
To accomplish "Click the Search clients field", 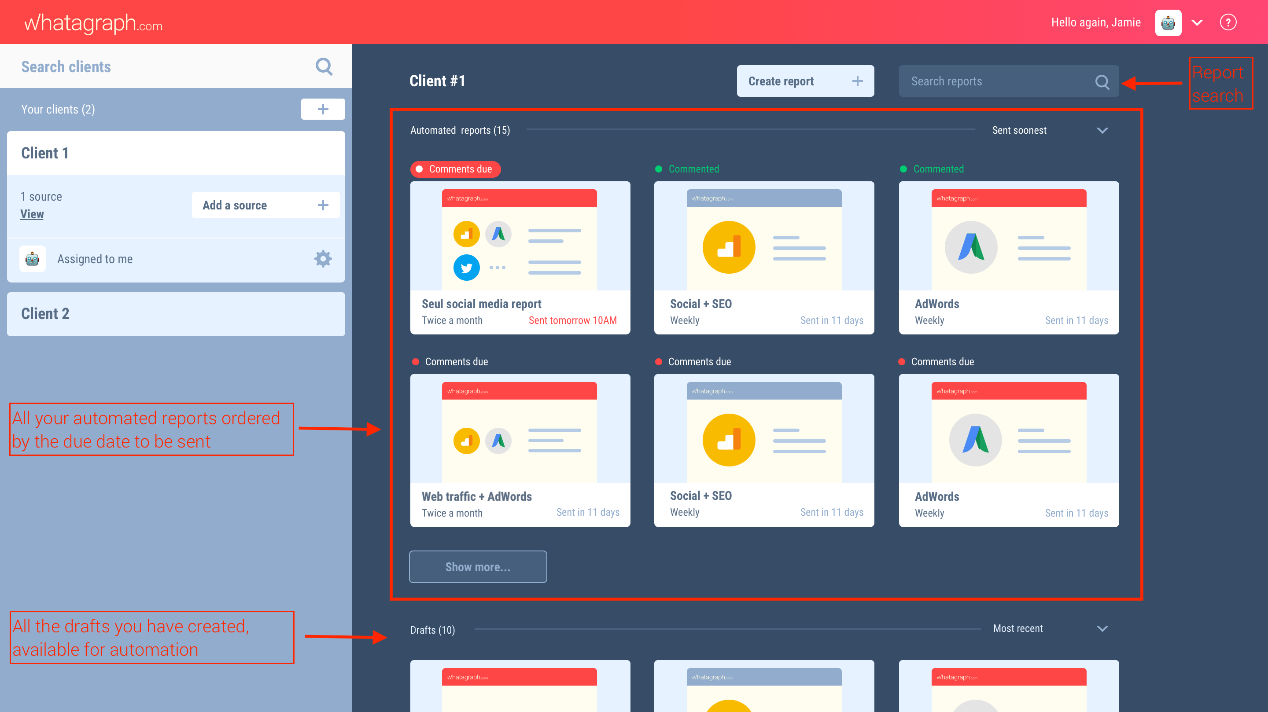I will click(176, 66).
